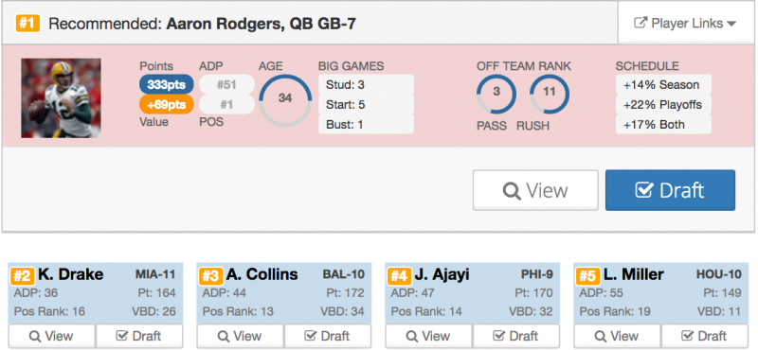
Task: Click the +22% Playoffs schedule box
Action: coord(663,105)
